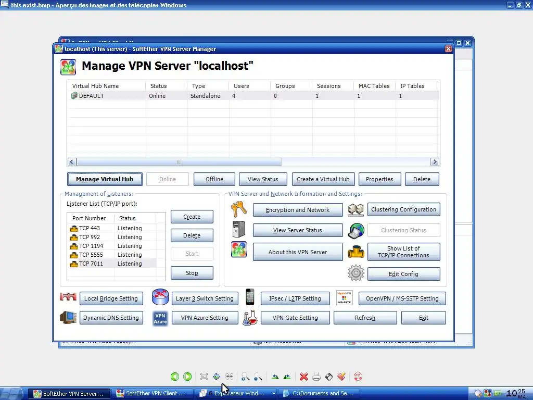Open Dynamic DNS Setting
Viewport: 533px width, 400px height.
(x=111, y=318)
